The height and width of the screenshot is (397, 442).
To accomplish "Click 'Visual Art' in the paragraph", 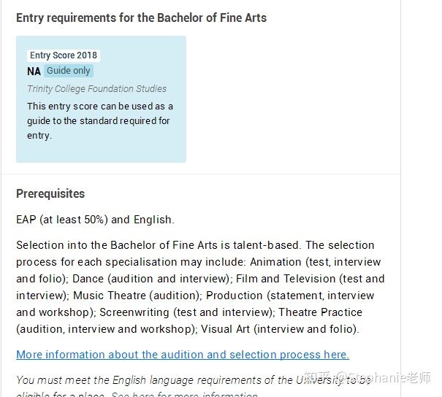I will [x=225, y=329].
